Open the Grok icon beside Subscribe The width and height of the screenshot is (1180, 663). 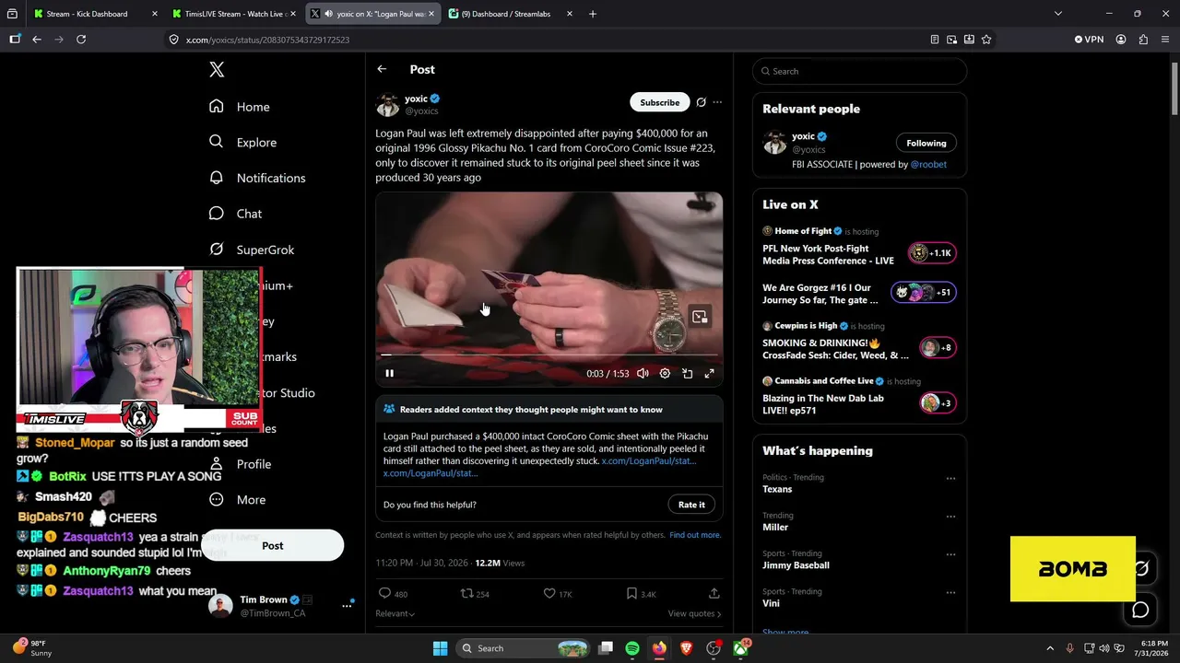[x=701, y=102]
